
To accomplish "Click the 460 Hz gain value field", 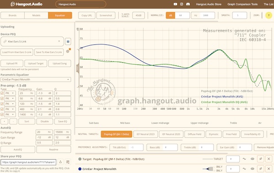I will pos(44,109).
